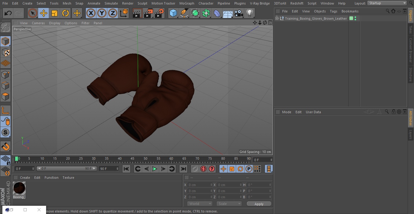This screenshot has height=214, width=414.
Task: Add a camera object
Action: pos(239,13)
